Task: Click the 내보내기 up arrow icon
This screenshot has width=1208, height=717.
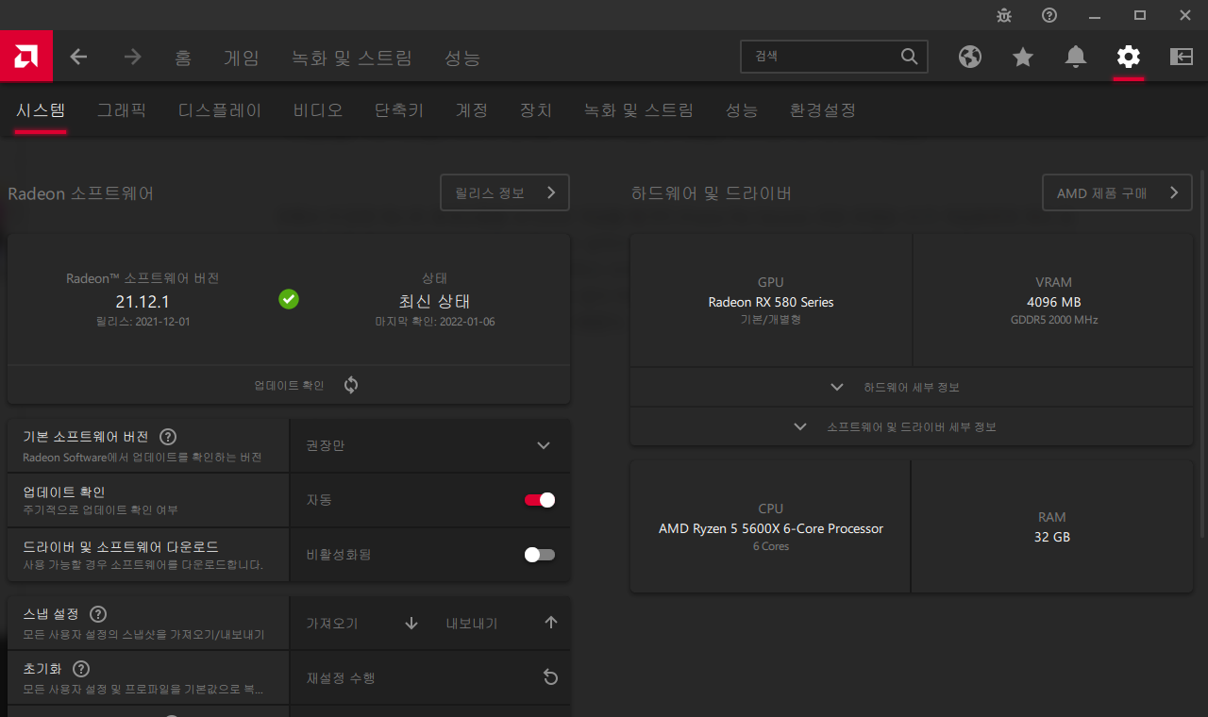Action: [x=551, y=623]
